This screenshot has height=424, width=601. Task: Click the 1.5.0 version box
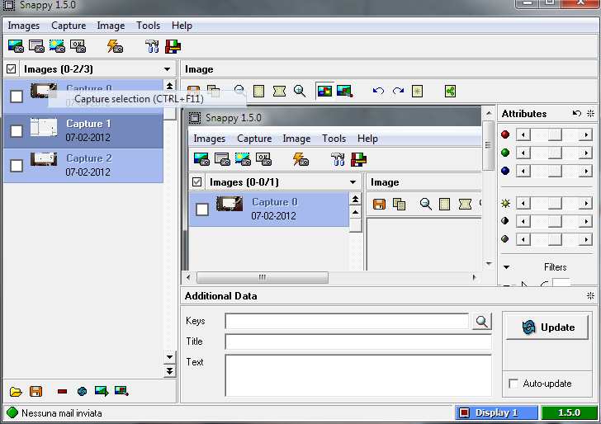pos(569,412)
